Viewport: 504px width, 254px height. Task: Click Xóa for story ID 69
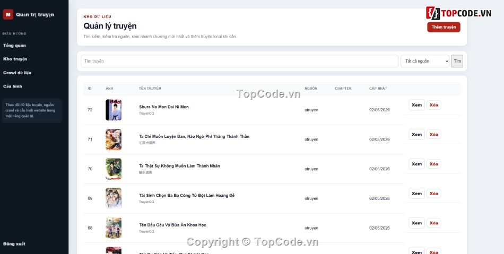pos(433,194)
